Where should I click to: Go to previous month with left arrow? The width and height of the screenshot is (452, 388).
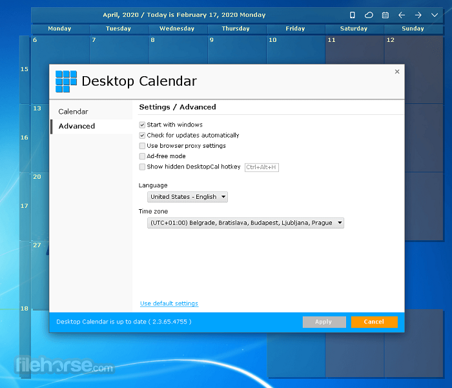point(402,15)
